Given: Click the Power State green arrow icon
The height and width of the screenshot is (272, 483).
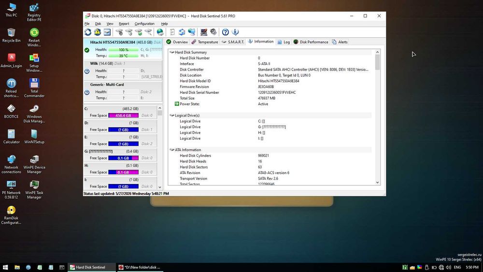Looking at the screenshot, I should [177, 104].
